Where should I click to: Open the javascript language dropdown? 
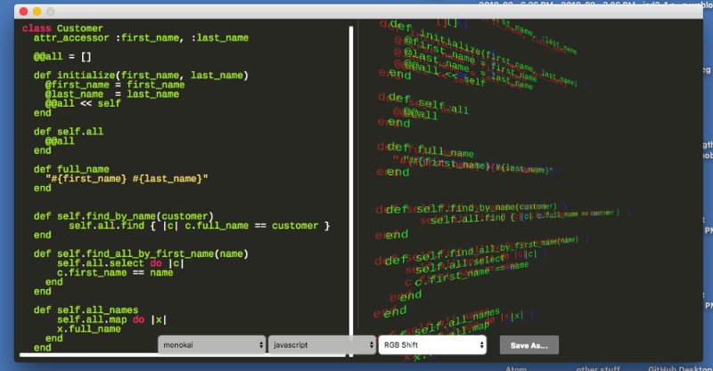(322, 344)
